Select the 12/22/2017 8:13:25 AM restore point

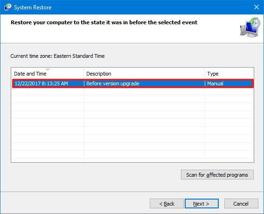(133, 83)
